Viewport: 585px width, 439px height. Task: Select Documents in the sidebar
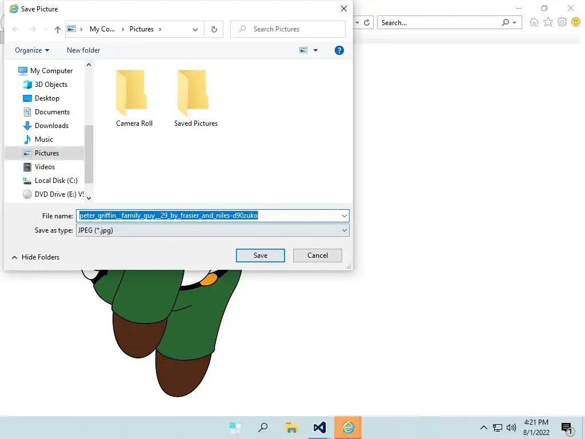[46, 112]
